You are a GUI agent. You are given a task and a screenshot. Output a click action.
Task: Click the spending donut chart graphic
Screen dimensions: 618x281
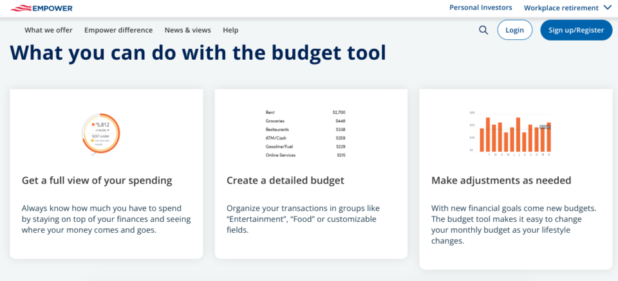coord(101,134)
